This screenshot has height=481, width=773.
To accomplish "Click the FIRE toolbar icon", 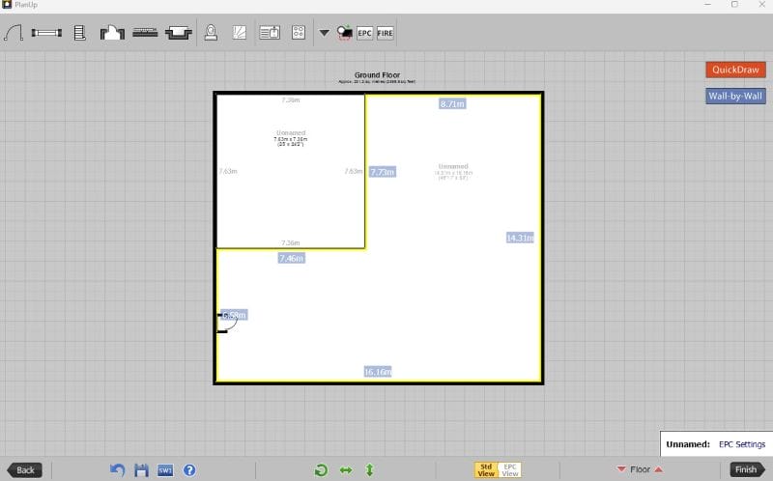I will tap(385, 33).
